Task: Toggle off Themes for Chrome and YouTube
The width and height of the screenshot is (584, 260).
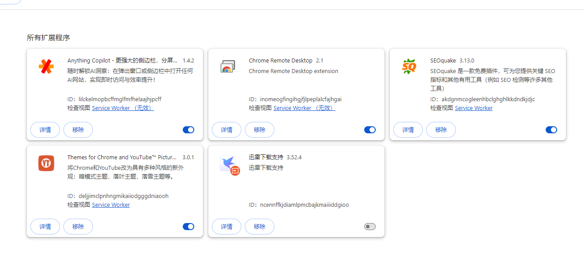Action: [189, 227]
